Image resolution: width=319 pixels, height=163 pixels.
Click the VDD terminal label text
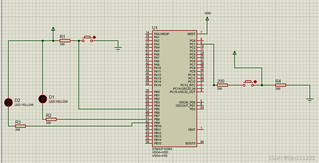(x=208, y=13)
